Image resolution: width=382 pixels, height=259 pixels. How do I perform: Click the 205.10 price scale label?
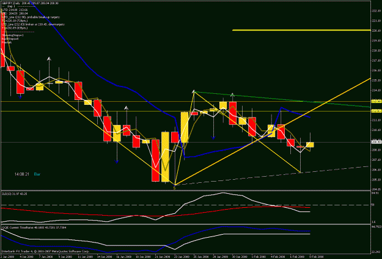(x=376, y=180)
